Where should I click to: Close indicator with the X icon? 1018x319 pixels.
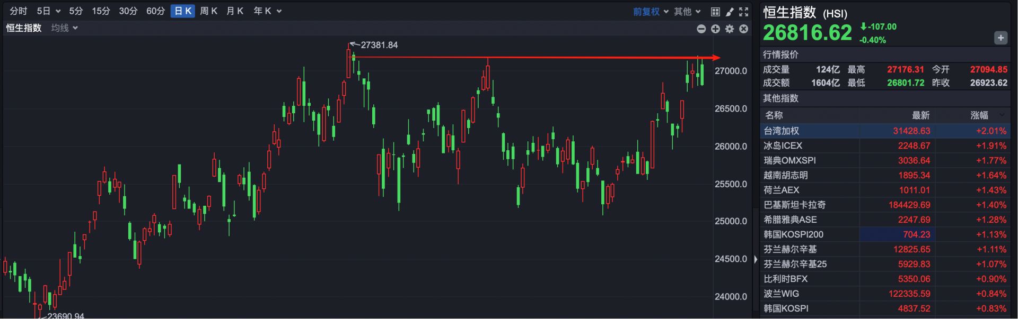[x=744, y=29]
